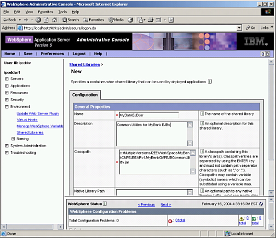Screen dimensions: 276x238
Task: Click Save in console navigation bar
Action: [x=28, y=54]
